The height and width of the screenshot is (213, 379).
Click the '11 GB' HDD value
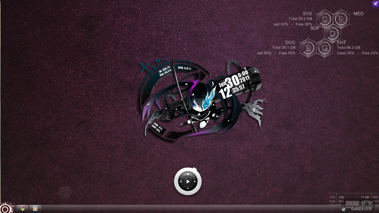click(x=365, y=197)
